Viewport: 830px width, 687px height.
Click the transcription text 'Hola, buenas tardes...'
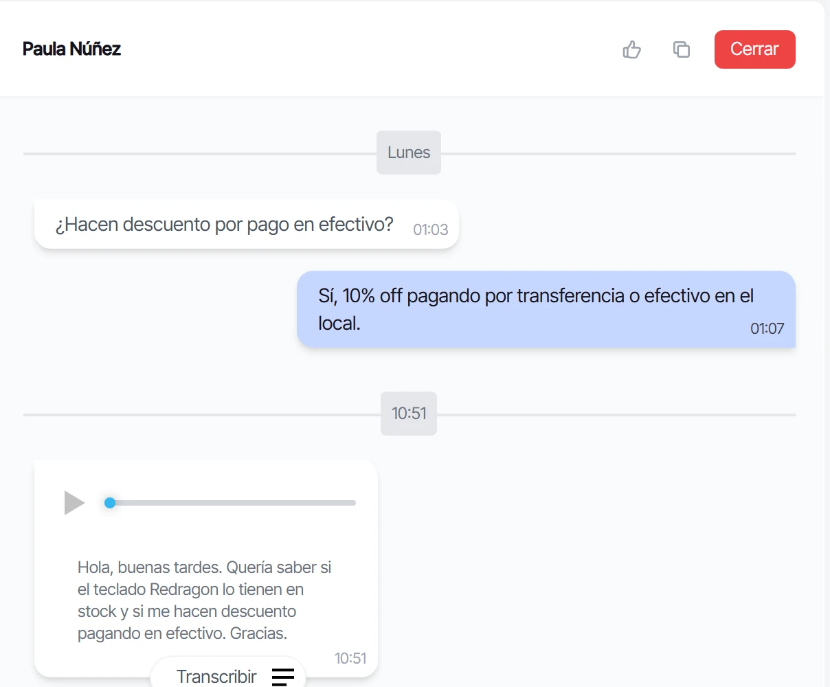pos(205,600)
